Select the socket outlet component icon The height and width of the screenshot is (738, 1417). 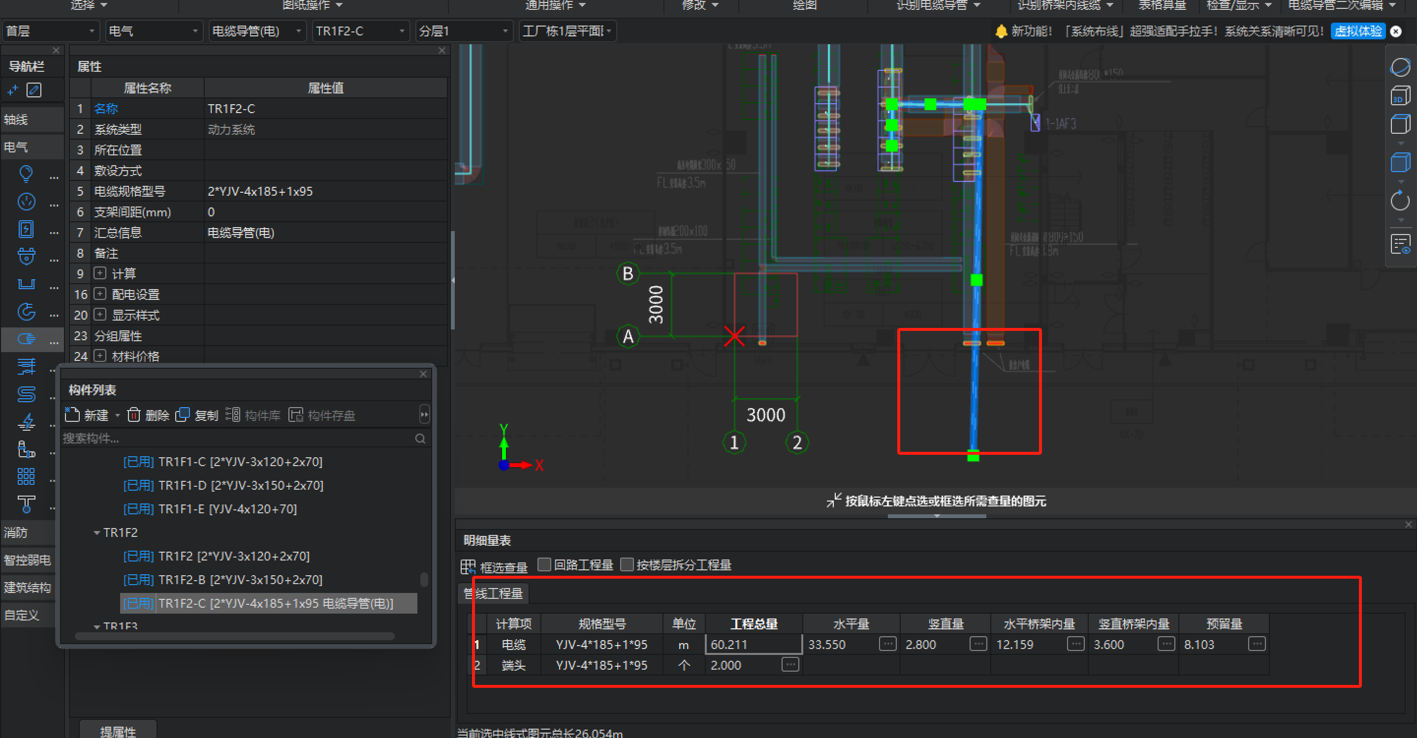tap(26, 202)
